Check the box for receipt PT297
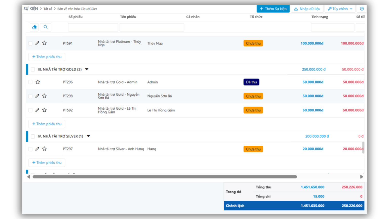Image resolution: width=389 pixels, height=219 pixels. pos(30,149)
